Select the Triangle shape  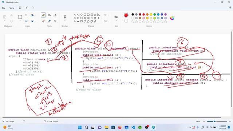click(x=95, y=15)
